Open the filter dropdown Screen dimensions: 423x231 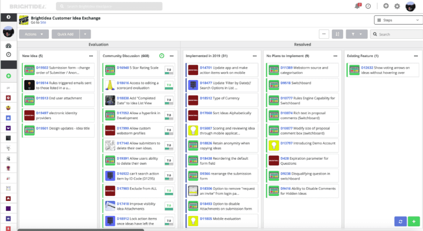coord(356,34)
